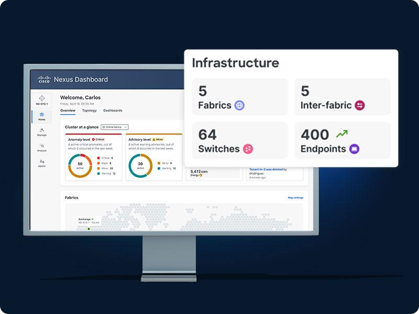Select the Overview tab
The width and height of the screenshot is (419, 314).
[x=67, y=110]
